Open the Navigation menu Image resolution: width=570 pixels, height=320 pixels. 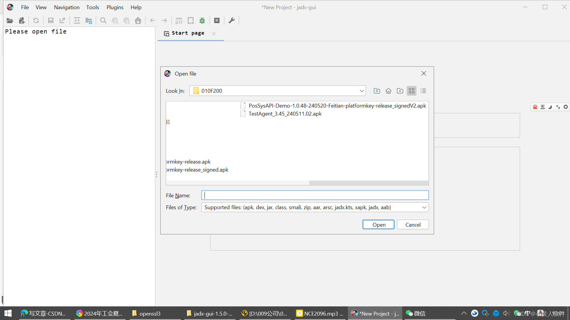click(x=66, y=7)
